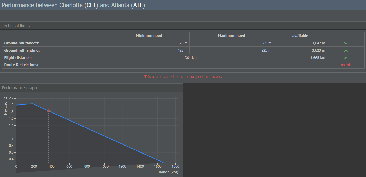Viewport: 366px width, 177px height.
Task: Click the 925 m landing maximum value
Action: tap(266, 50)
